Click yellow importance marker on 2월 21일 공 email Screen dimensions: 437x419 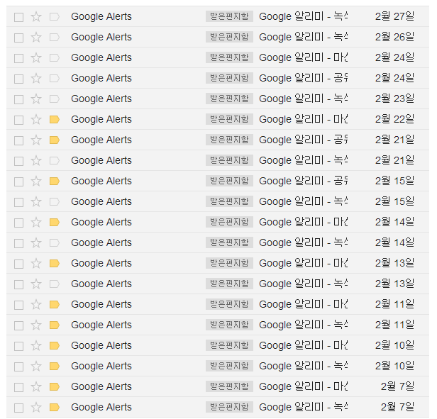[55, 140]
